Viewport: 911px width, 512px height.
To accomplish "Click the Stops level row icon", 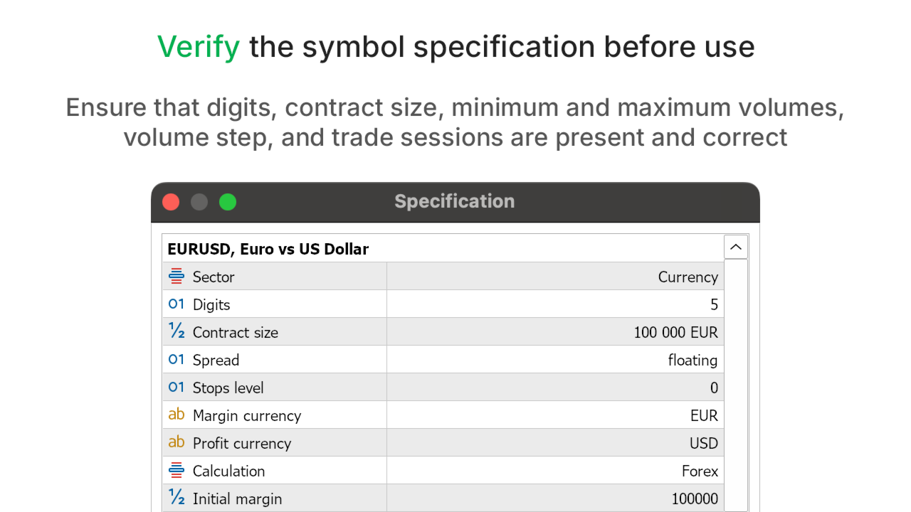I will coord(177,388).
